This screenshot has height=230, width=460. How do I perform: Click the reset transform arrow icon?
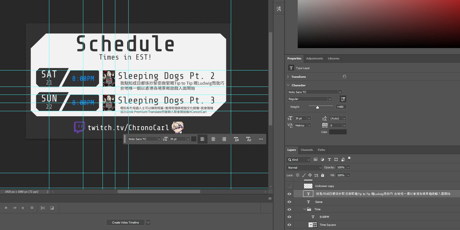click(344, 77)
